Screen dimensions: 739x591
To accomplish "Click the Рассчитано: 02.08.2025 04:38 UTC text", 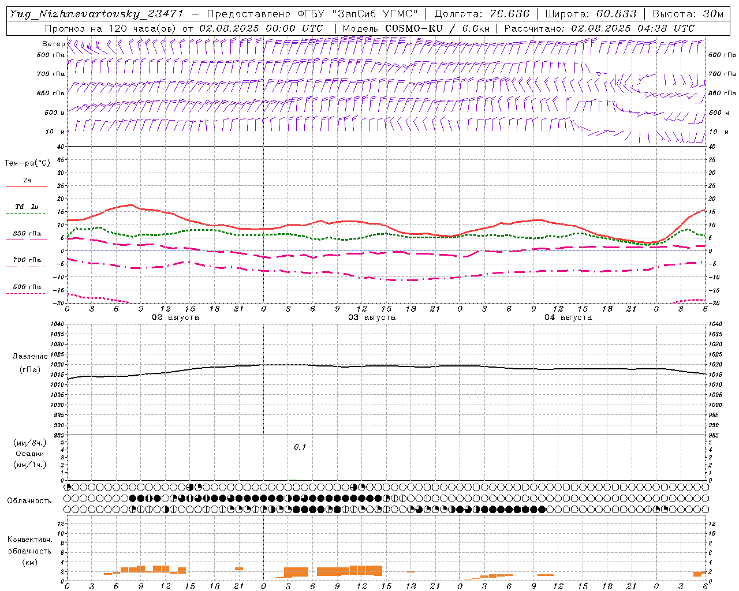I will click(599, 28).
